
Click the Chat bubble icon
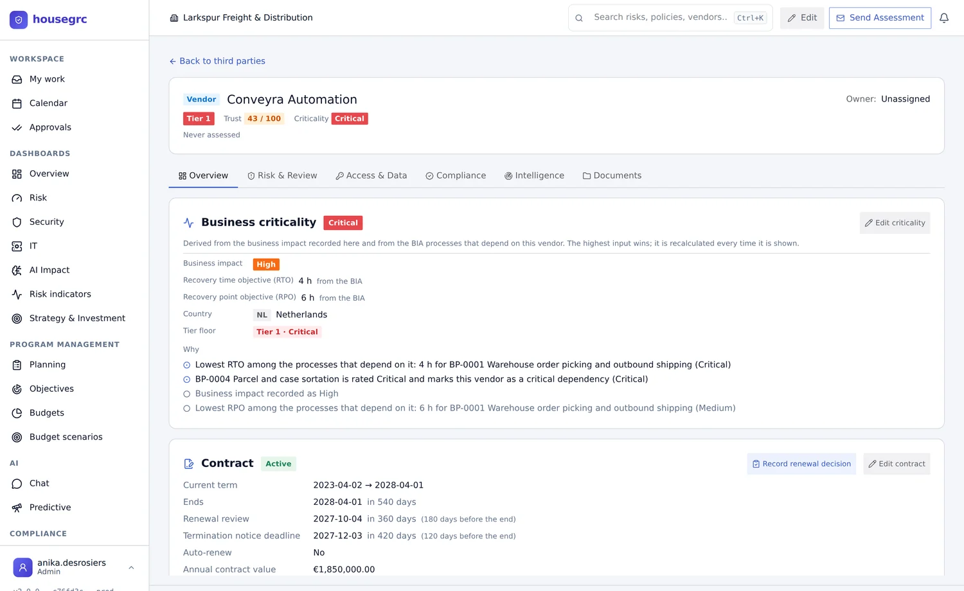tap(17, 484)
